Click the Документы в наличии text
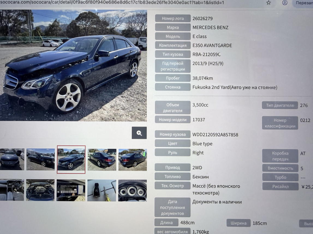 point(217,202)
